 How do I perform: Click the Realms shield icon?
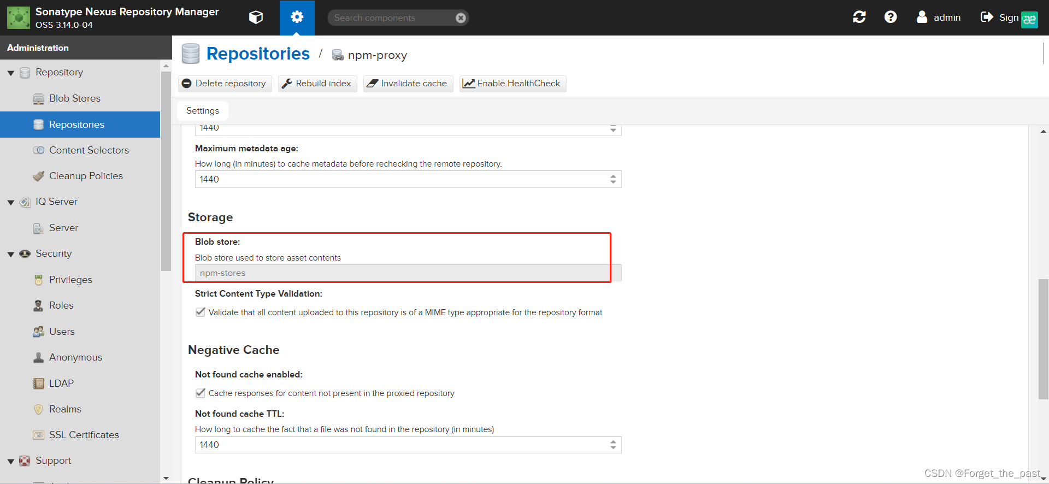[38, 409]
